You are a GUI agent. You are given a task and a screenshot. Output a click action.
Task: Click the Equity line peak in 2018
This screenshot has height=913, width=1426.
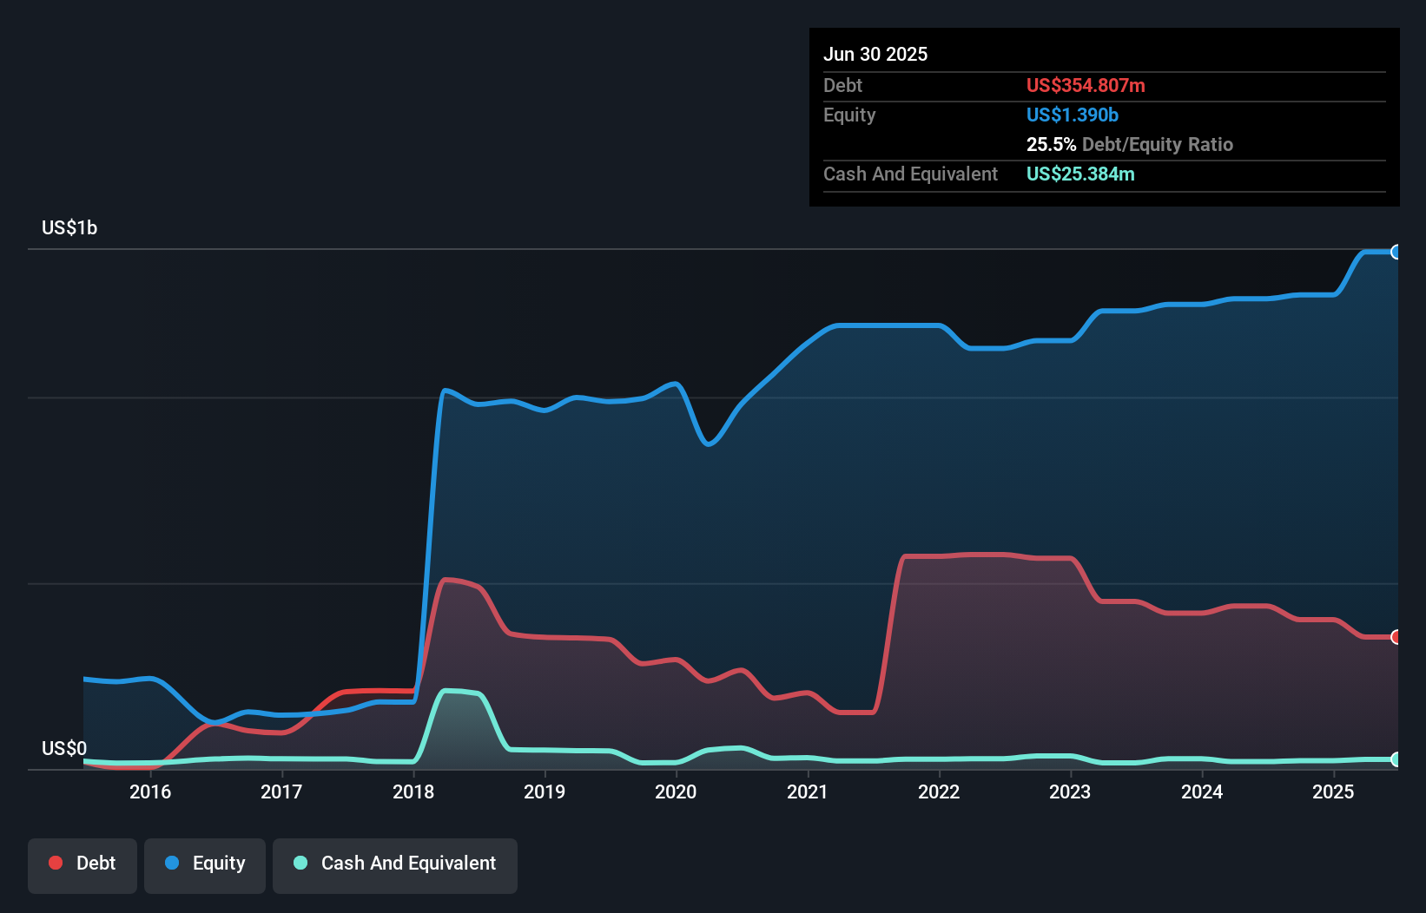[447, 391]
